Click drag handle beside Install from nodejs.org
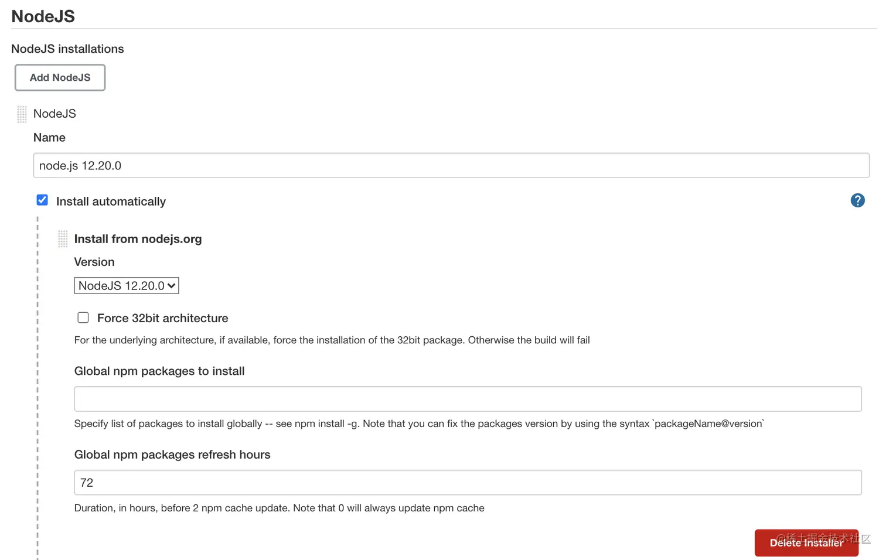This screenshot has height=560, width=886. click(x=63, y=238)
